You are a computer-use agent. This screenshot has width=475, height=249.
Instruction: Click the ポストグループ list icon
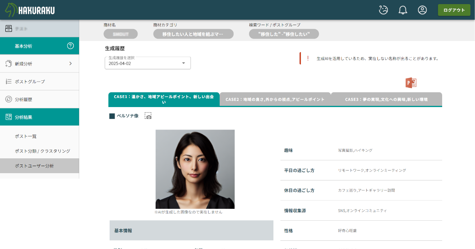(x=8, y=82)
